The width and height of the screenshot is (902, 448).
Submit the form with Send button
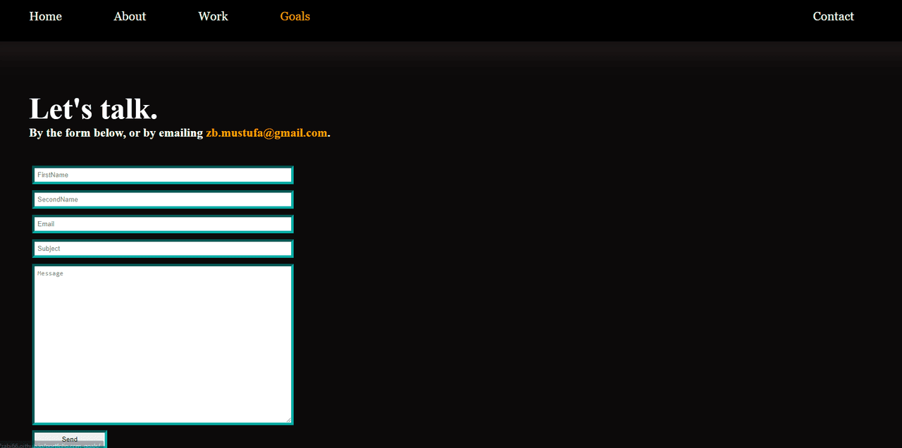[x=70, y=439]
